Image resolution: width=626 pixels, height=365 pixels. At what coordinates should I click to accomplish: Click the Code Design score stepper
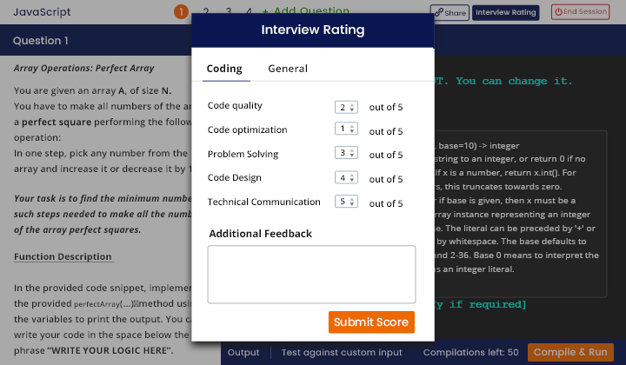pos(346,177)
